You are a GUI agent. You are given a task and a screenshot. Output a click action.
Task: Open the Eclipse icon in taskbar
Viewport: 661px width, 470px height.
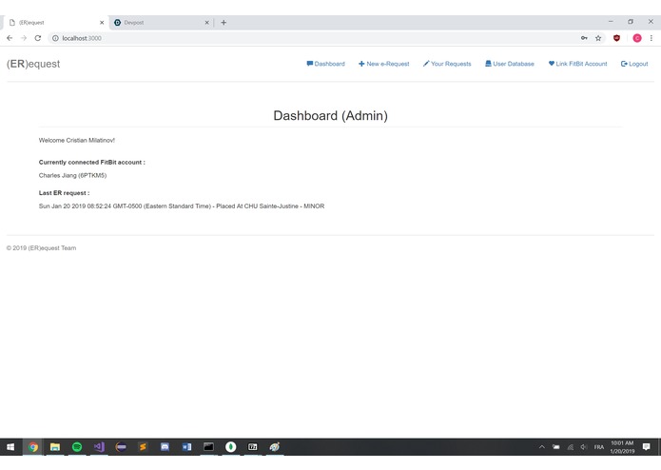(x=121, y=447)
